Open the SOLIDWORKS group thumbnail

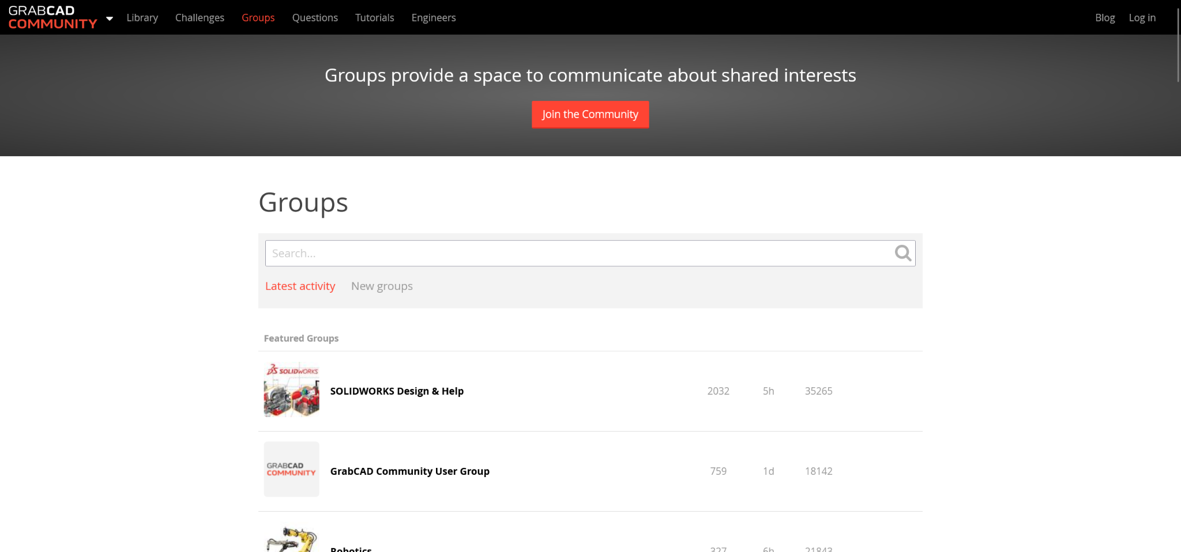pos(291,390)
